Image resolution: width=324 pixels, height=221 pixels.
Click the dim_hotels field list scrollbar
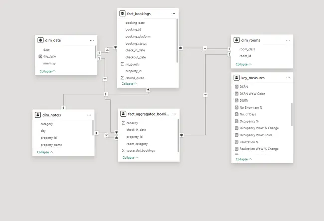tap(93, 128)
